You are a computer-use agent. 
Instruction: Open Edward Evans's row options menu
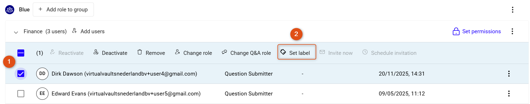[509, 93]
